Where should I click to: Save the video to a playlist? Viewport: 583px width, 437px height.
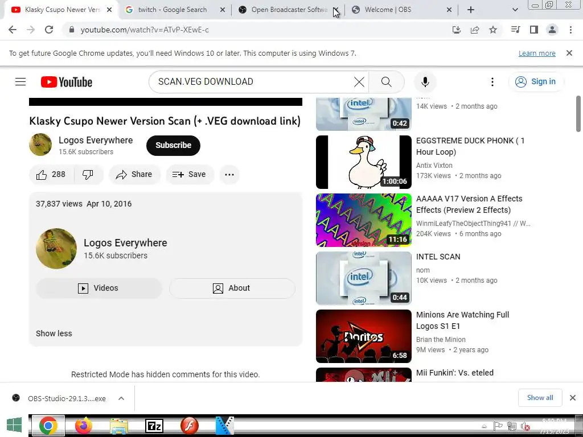pyautogui.click(x=190, y=175)
